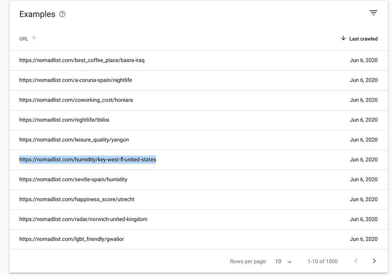Click the URL column header
Image resolution: width=392 pixels, height=276 pixels.
pyautogui.click(x=24, y=39)
